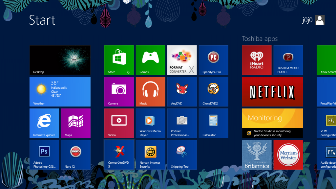Click the j0j0 user account picture

tap(320, 20)
